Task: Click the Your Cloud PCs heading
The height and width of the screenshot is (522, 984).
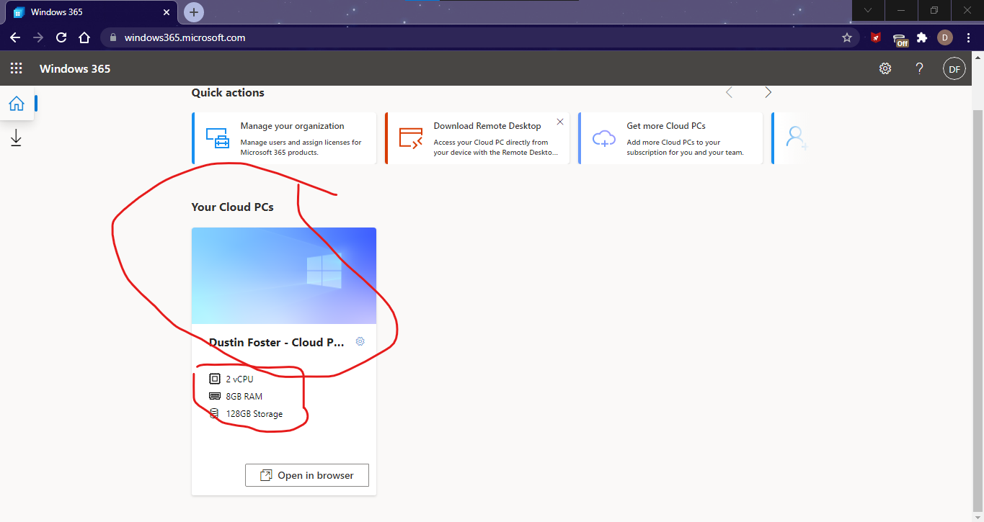Action: pyautogui.click(x=233, y=207)
